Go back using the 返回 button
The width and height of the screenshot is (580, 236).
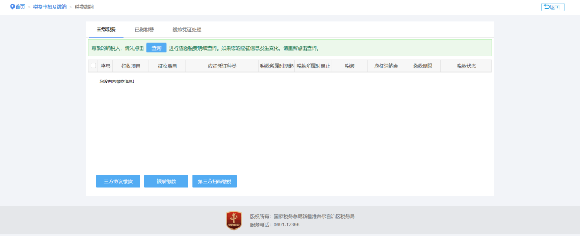(x=553, y=7)
